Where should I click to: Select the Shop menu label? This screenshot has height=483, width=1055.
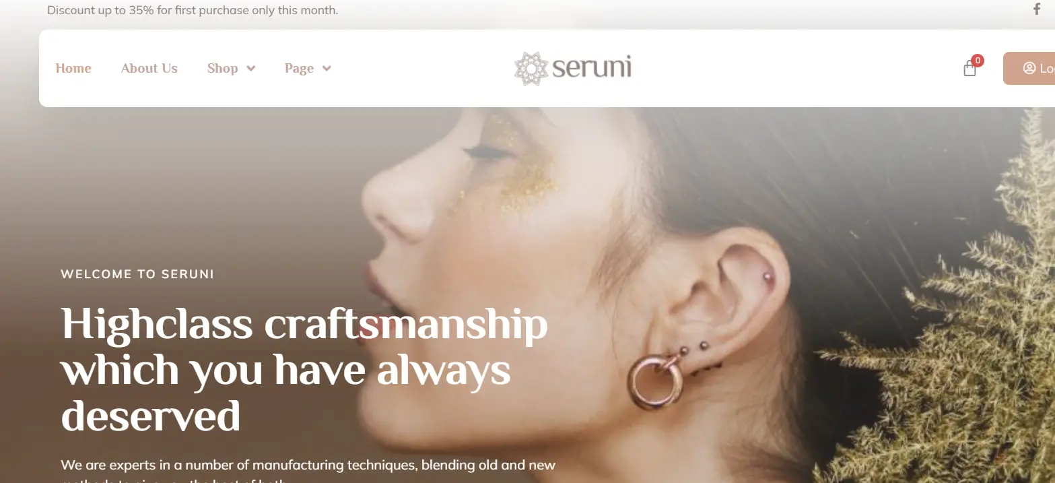point(223,68)
